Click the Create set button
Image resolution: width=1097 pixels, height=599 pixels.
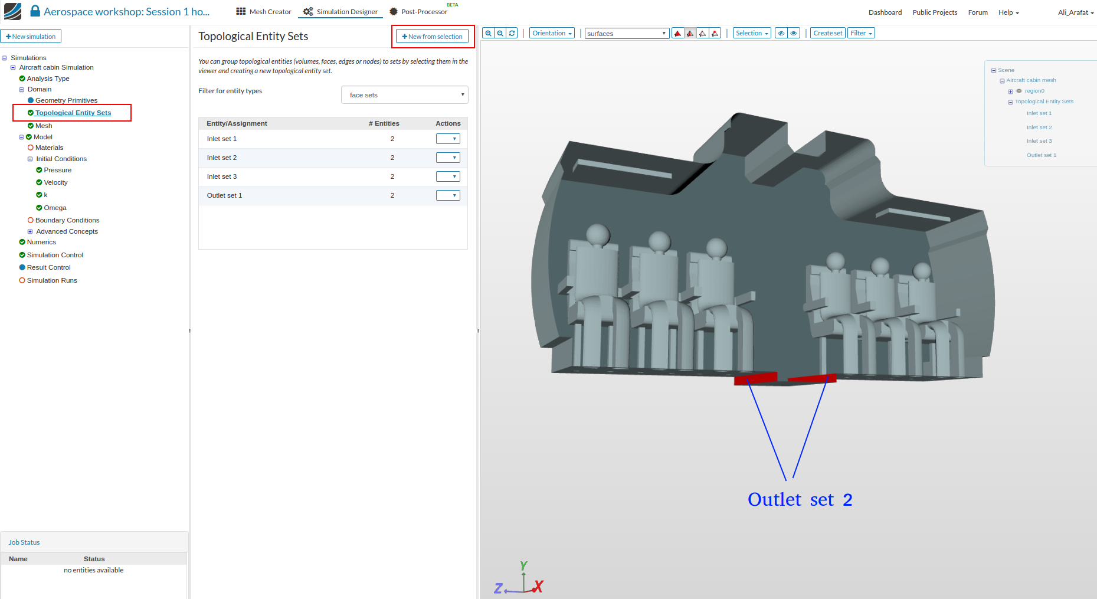coord(828,34)
